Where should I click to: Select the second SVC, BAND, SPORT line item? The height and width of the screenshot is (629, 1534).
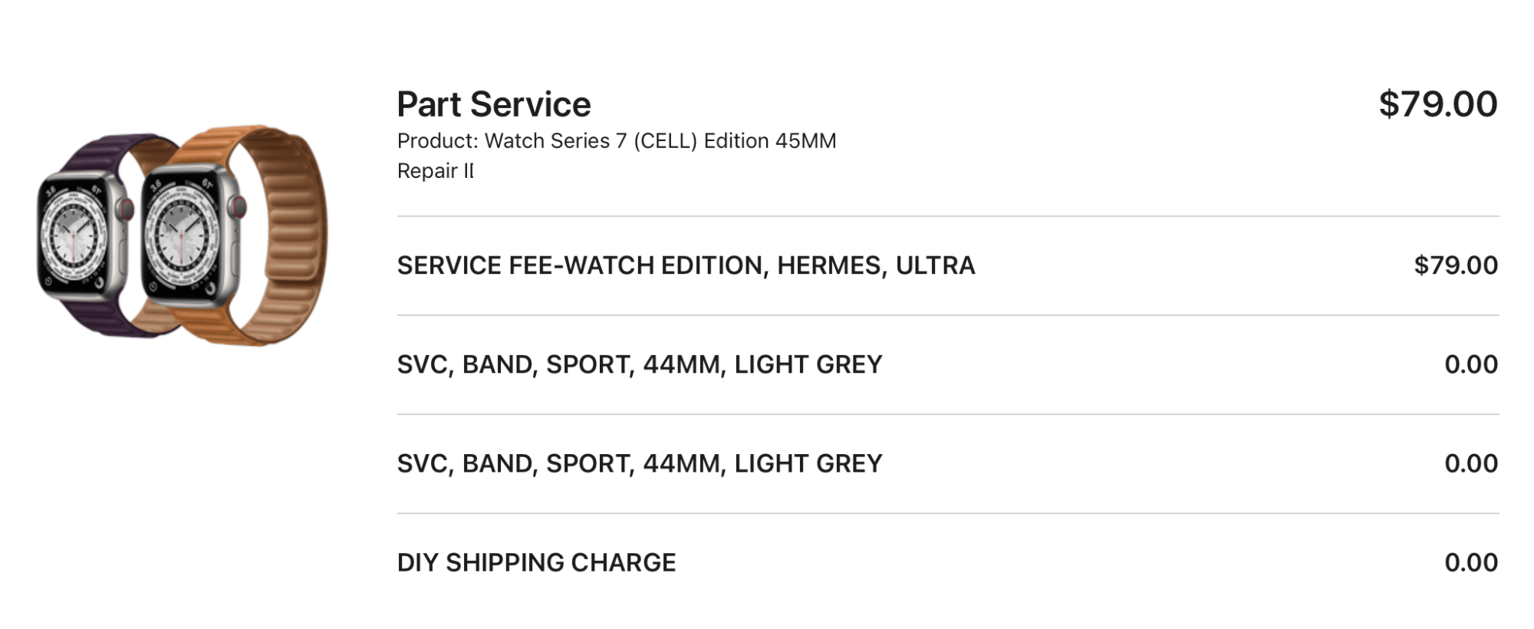click(x=639, y=463)
